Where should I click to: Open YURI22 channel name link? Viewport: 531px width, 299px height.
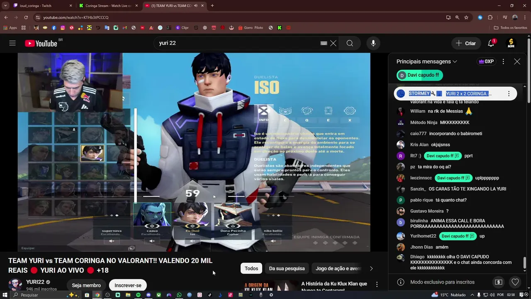(x=35, y=282)
